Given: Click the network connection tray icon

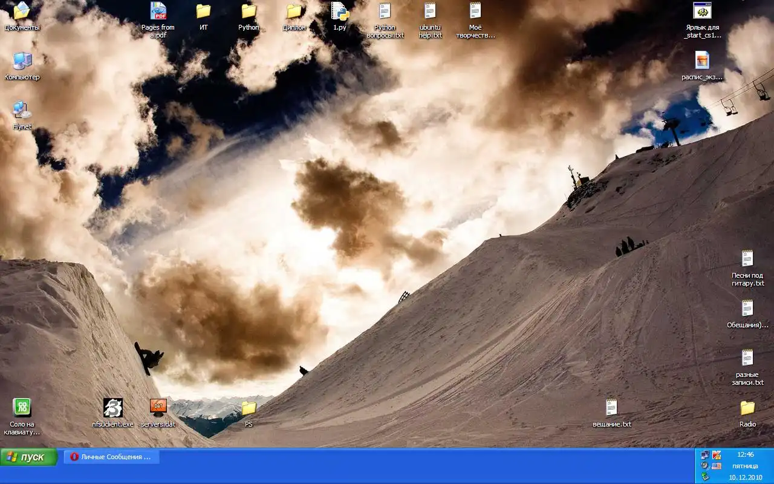Looking at the screenshot, I should [705, 455].
